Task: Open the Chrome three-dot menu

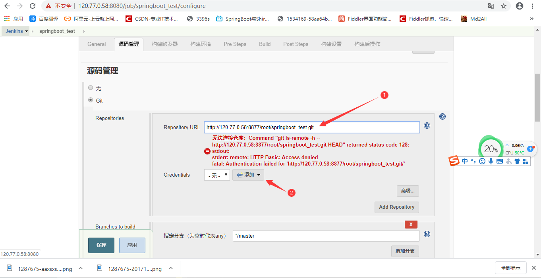Action: tap(532, 6)
